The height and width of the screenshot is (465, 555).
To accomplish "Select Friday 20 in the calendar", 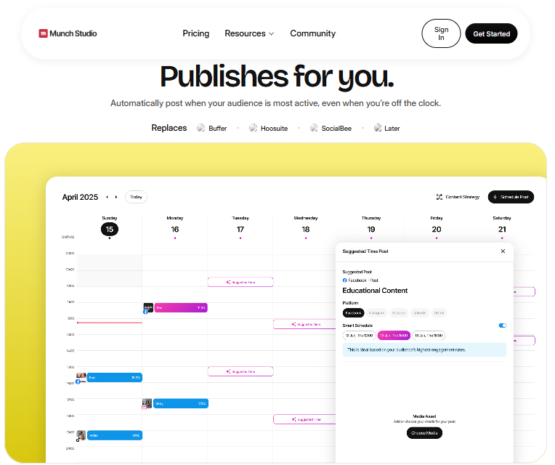I will [x=437, y=230].
